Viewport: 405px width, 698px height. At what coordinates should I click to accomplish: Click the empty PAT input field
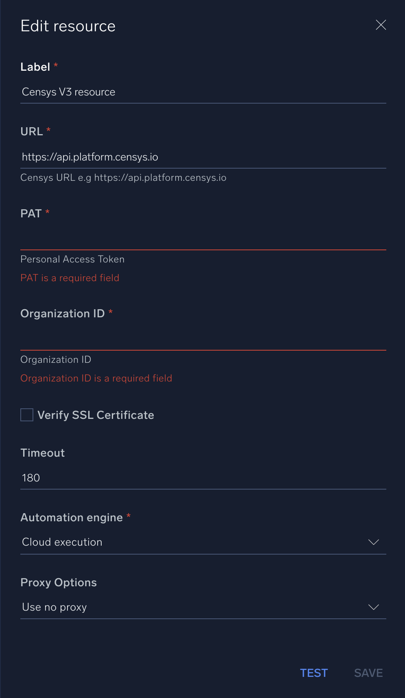tap(203, 238)
